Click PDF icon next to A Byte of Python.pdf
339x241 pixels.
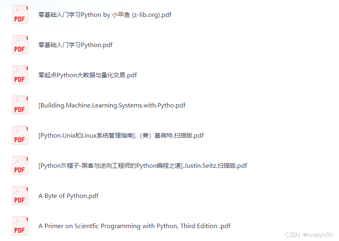(20, 196)
